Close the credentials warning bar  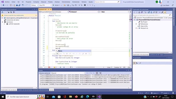36,15
